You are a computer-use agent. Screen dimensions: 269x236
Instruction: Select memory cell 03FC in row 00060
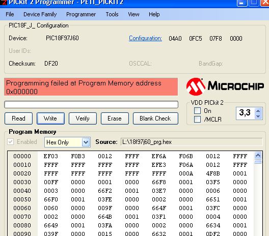[213, 208]
